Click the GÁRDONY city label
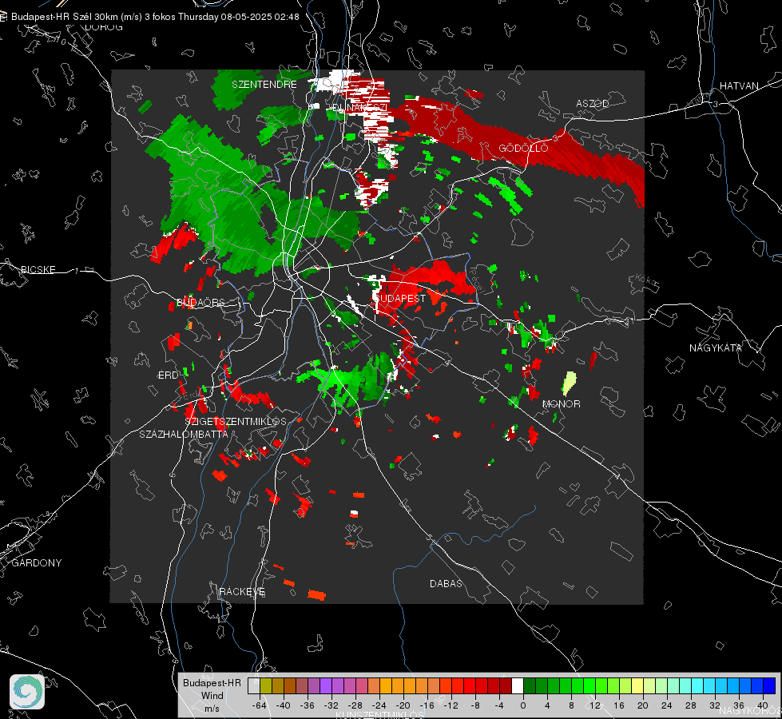The height and width of the screenshot is (719, 782). (37, 563)
